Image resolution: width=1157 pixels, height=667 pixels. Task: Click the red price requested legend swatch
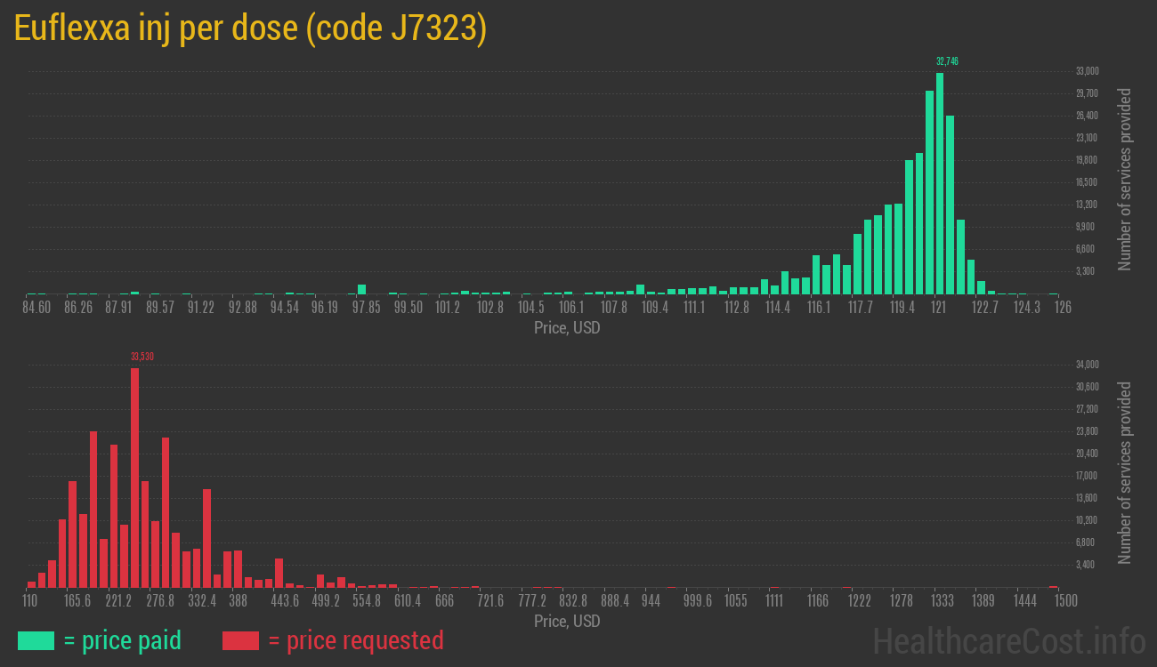[x=240, y=640]
